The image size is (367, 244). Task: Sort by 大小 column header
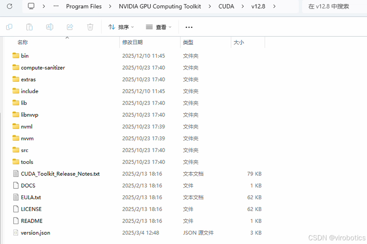[239, 42]
